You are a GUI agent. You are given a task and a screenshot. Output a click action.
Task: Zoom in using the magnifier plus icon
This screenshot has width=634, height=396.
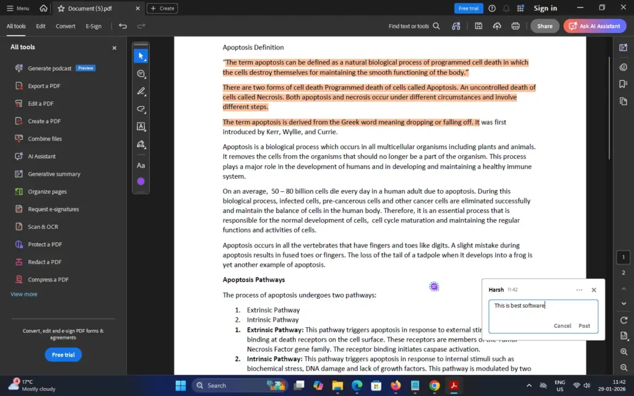[623, 351]
